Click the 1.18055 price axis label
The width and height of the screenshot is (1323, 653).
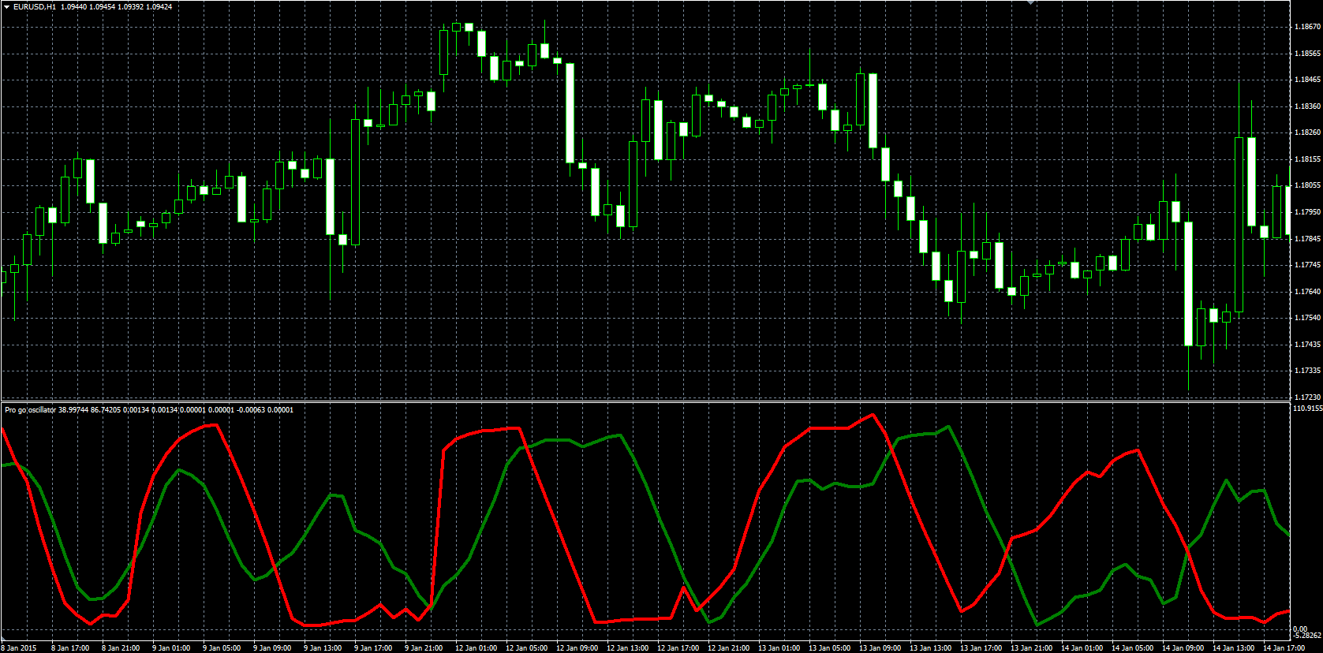click(x=1307, y=185)
